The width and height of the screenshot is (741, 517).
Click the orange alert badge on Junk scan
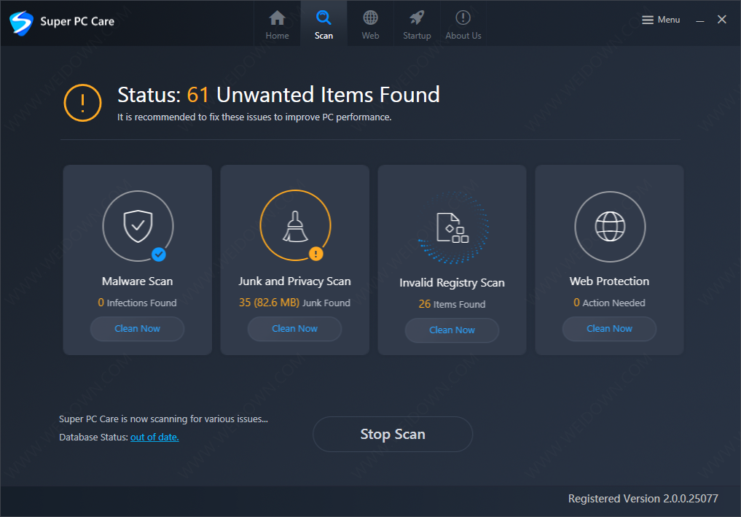315,254
